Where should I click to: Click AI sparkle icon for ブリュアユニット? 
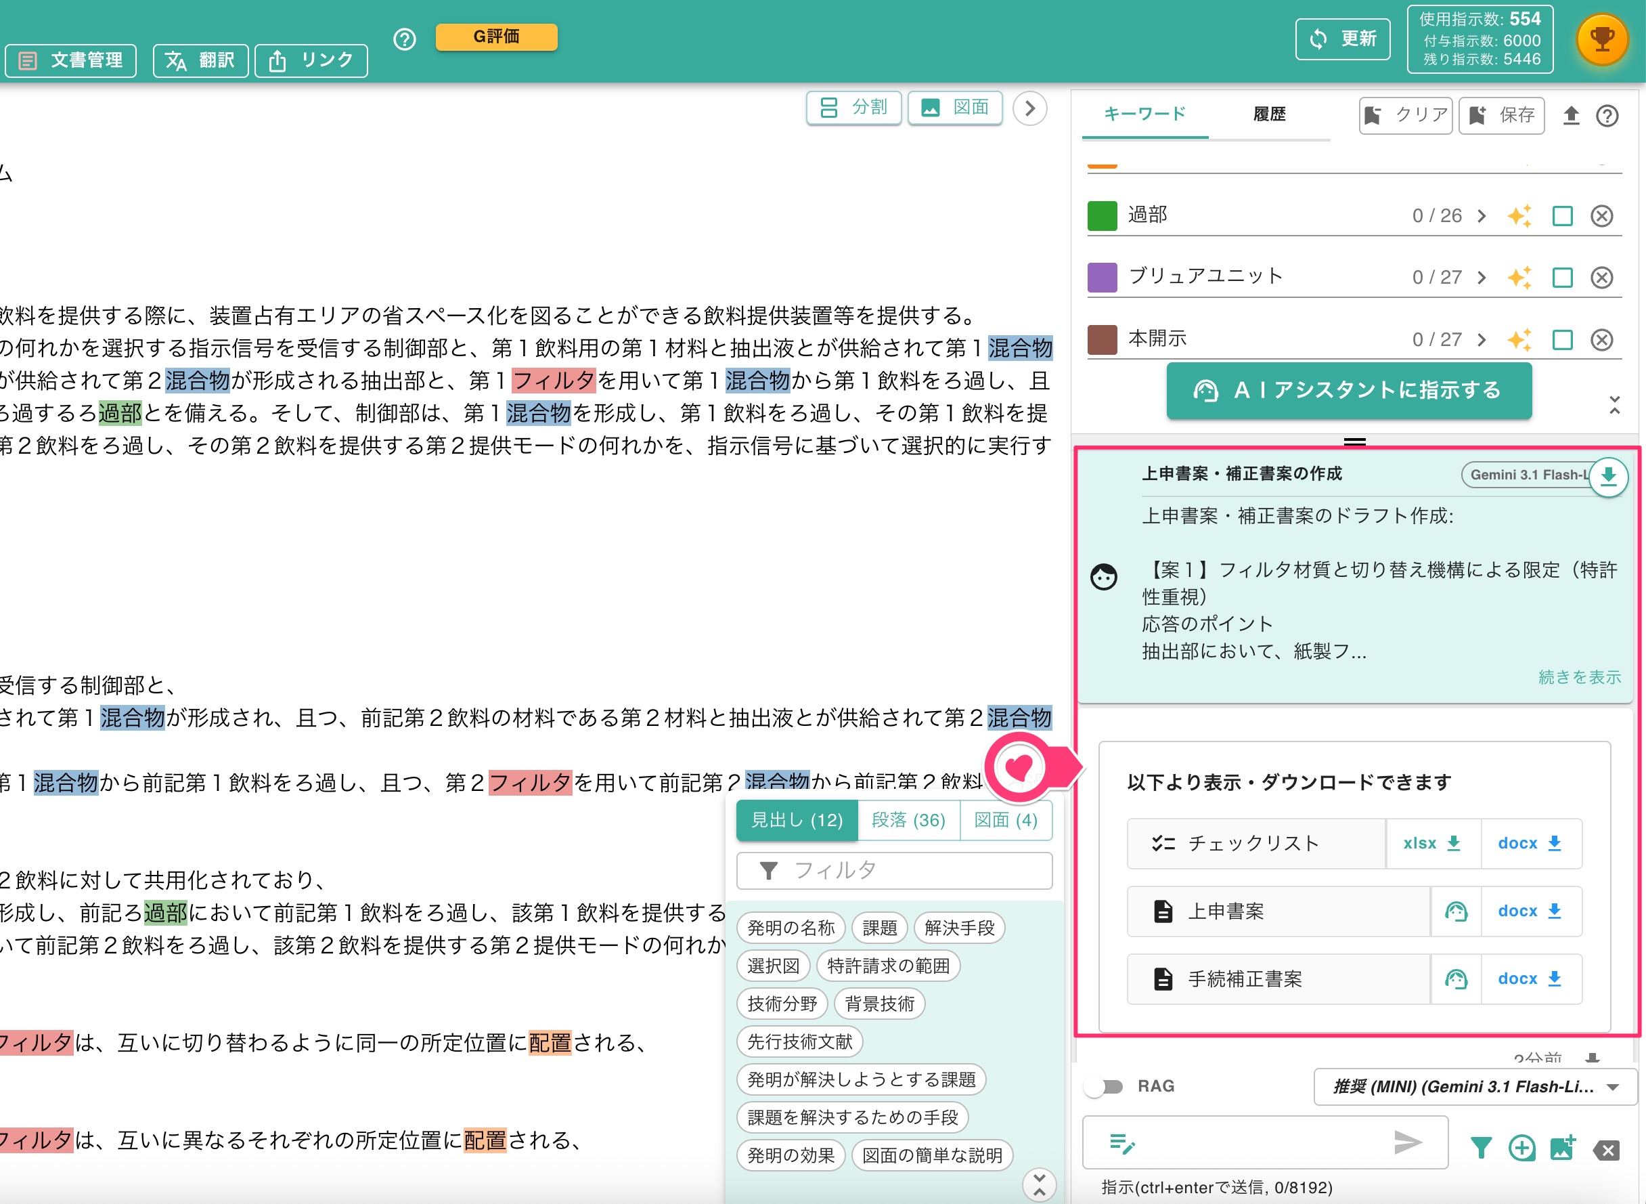pyautogui.click(x=1519, y=278)
